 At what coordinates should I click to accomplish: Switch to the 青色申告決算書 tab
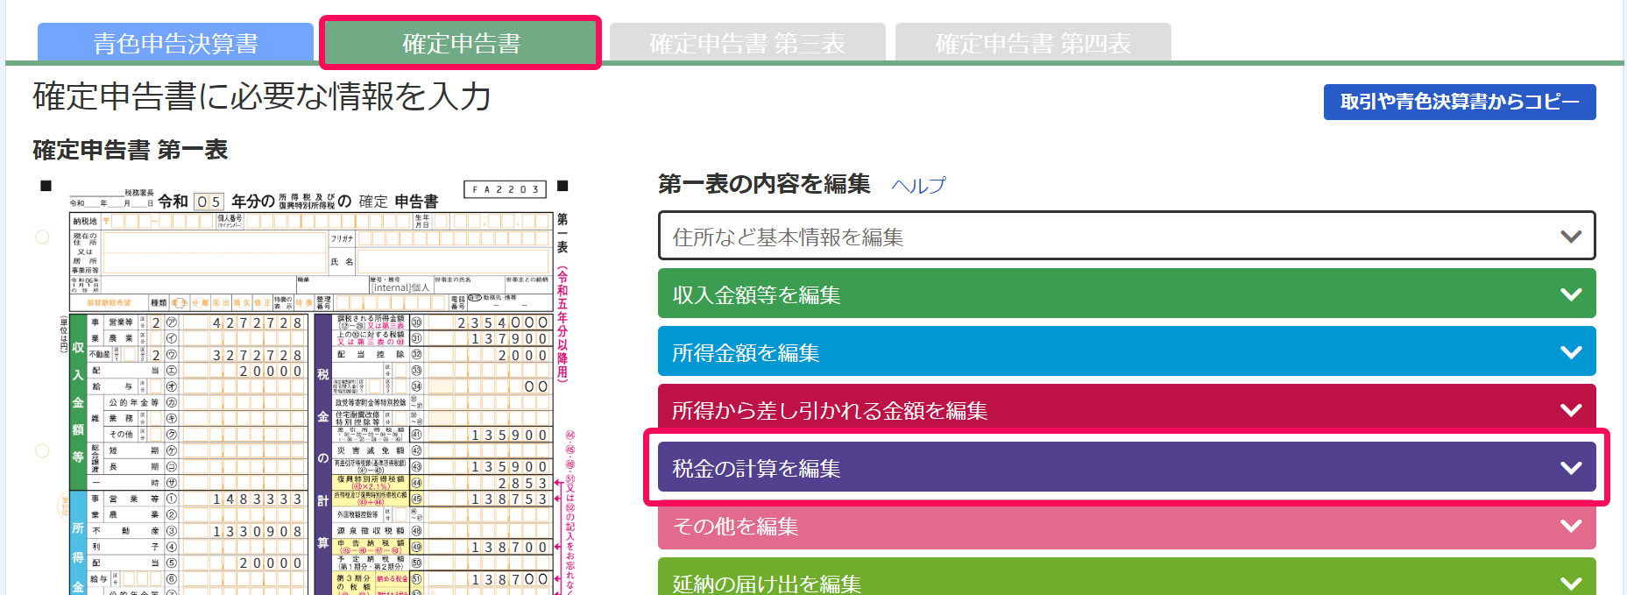(x=175, y=43)
